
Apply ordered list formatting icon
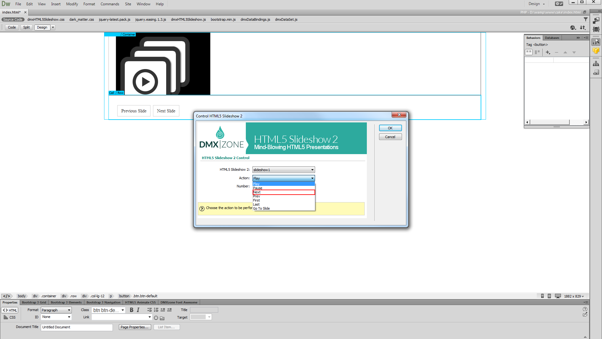156,310
